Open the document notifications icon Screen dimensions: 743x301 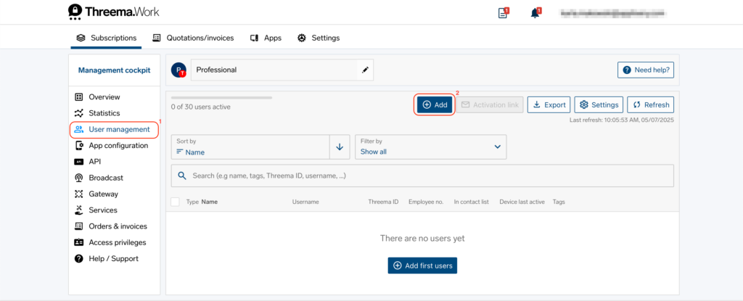tap(503, 13)
